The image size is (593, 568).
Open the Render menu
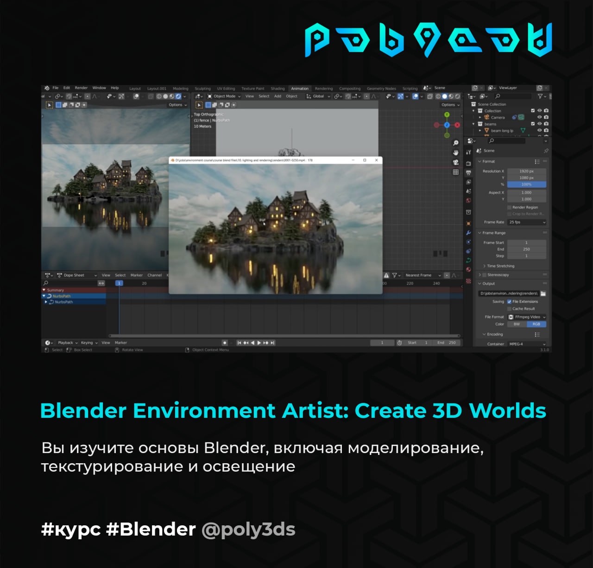81,88
